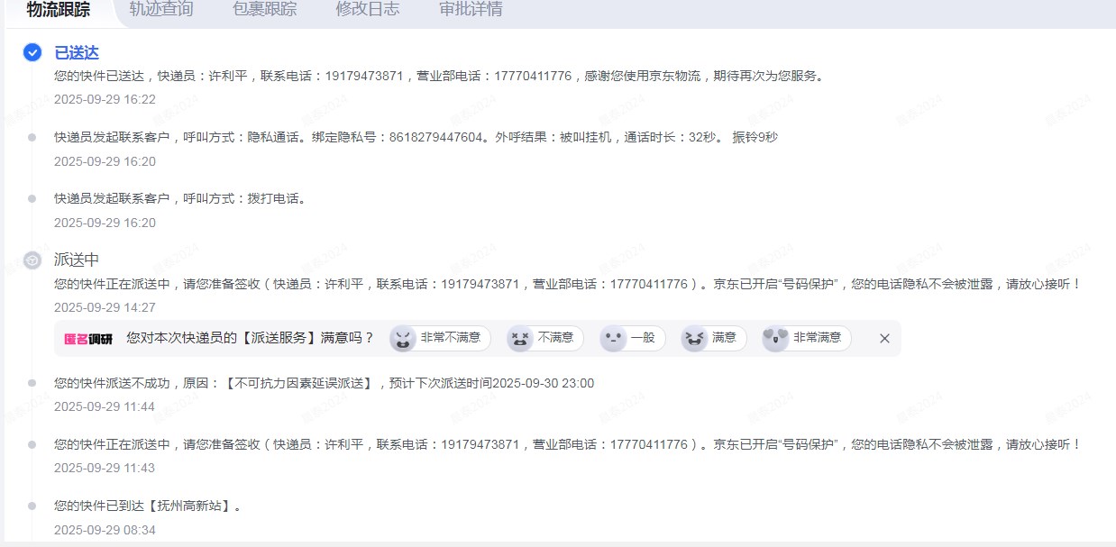Click the neutral face emoji for 一般
Image resolution: width=1116 pixels, height=547 pixels.
613,338
